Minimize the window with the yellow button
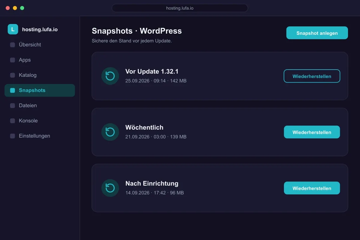The width and height of the screenshot is (360, 240). (15, 8)
